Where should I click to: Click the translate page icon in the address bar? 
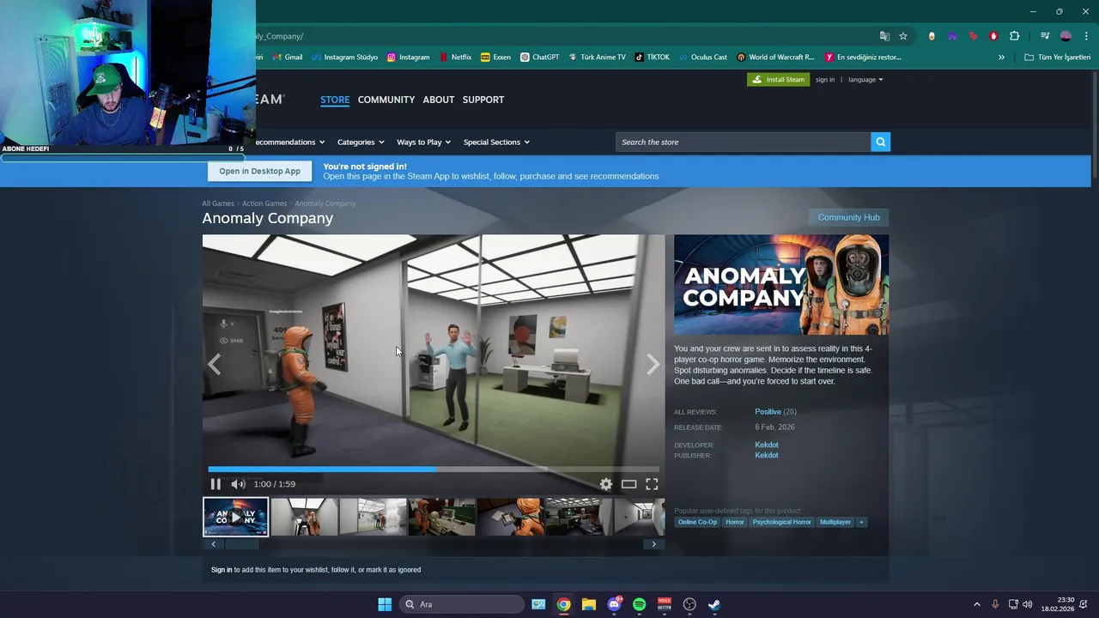point(884,36)
